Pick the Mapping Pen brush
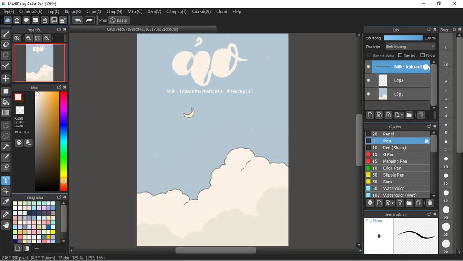The width and height of the screenshot is (463, 261). tap(397, 161)
